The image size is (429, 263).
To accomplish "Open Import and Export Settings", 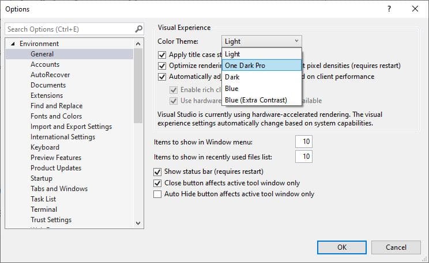I will 71,127.
